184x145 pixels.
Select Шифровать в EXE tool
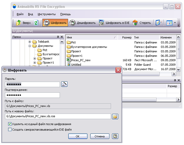click(x=114, y=23)
